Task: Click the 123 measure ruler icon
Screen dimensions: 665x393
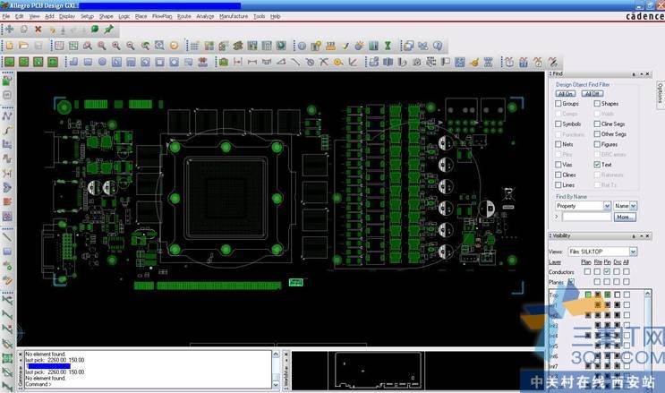Action: (x=330, y=46)
